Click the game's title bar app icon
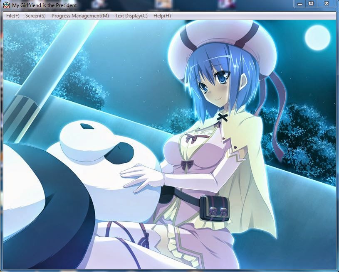The width and height of the screenshot is (339, 272). coord(7,5)
